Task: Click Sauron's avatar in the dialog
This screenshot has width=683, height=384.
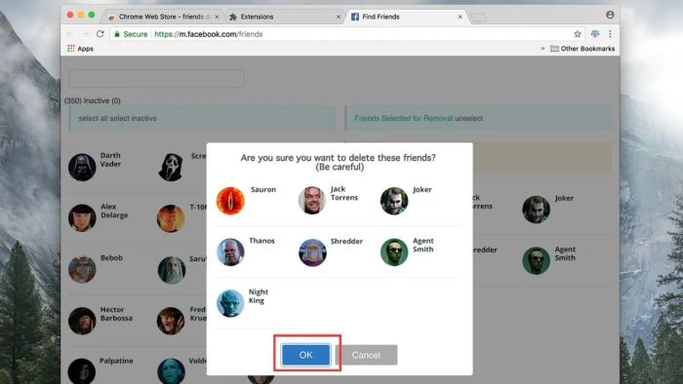Action: coord(230,201)
